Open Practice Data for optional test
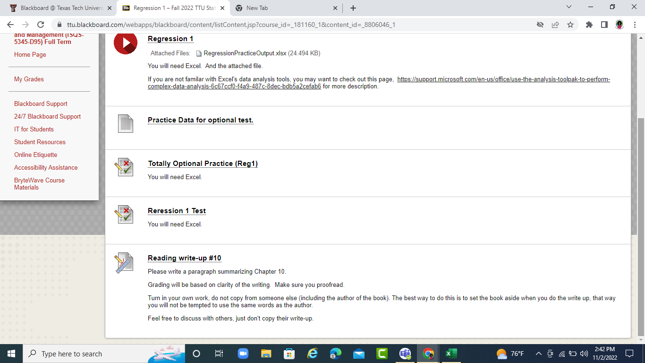 pyautogui.click(x=201, y=120)
